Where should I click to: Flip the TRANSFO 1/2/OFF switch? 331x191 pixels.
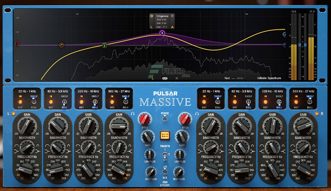(165, 155)
